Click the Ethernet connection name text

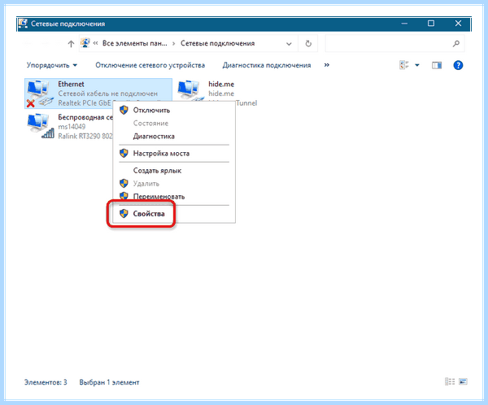pyautogui.click(x=71, y=84)
